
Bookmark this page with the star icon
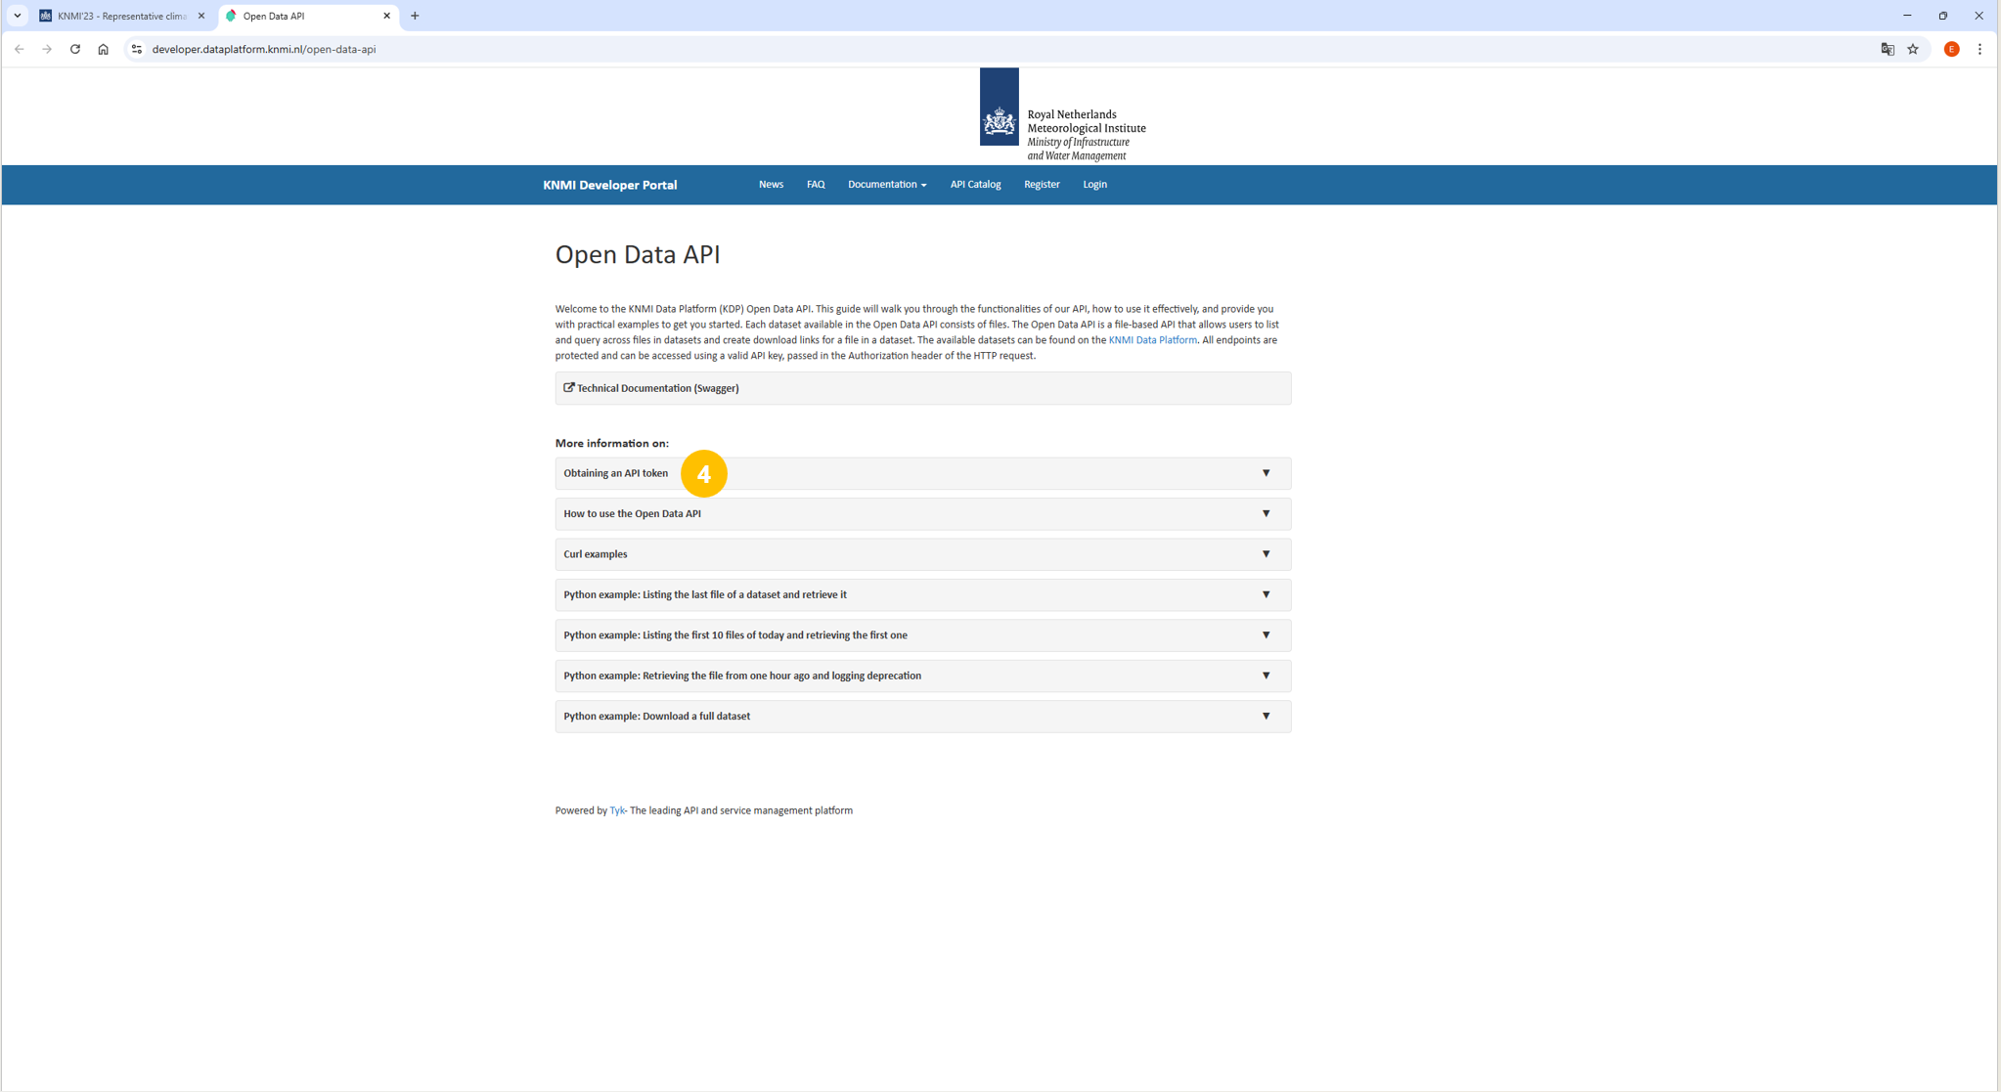(x=1914, y=48)
